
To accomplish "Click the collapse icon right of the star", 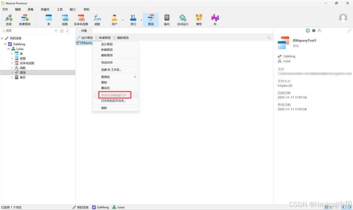I will coord(67,31).
